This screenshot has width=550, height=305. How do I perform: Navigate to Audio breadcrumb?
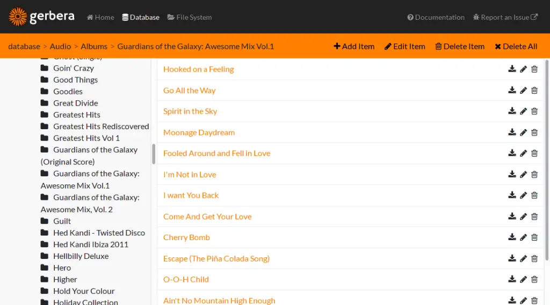point(60,46)
